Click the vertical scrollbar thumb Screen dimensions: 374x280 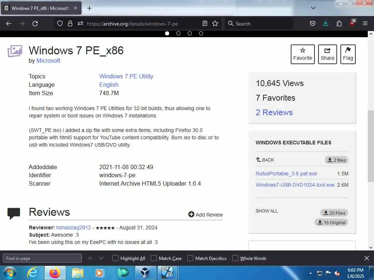371,146
